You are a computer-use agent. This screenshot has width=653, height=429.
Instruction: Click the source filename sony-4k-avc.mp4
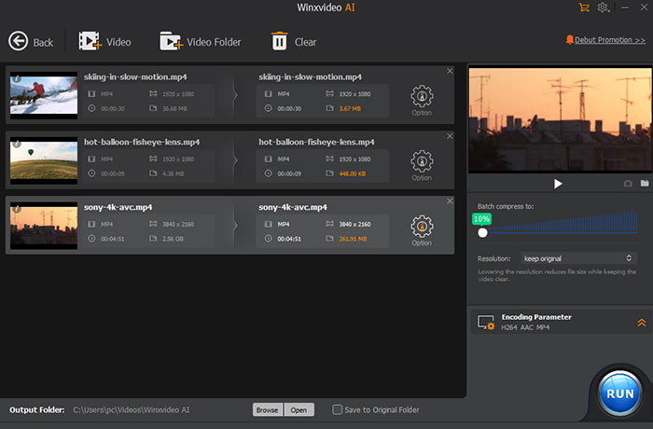(118, 207)
